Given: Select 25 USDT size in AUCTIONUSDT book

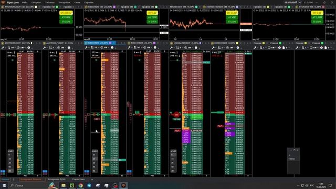Looking at the screenshot, I should 10,163.
